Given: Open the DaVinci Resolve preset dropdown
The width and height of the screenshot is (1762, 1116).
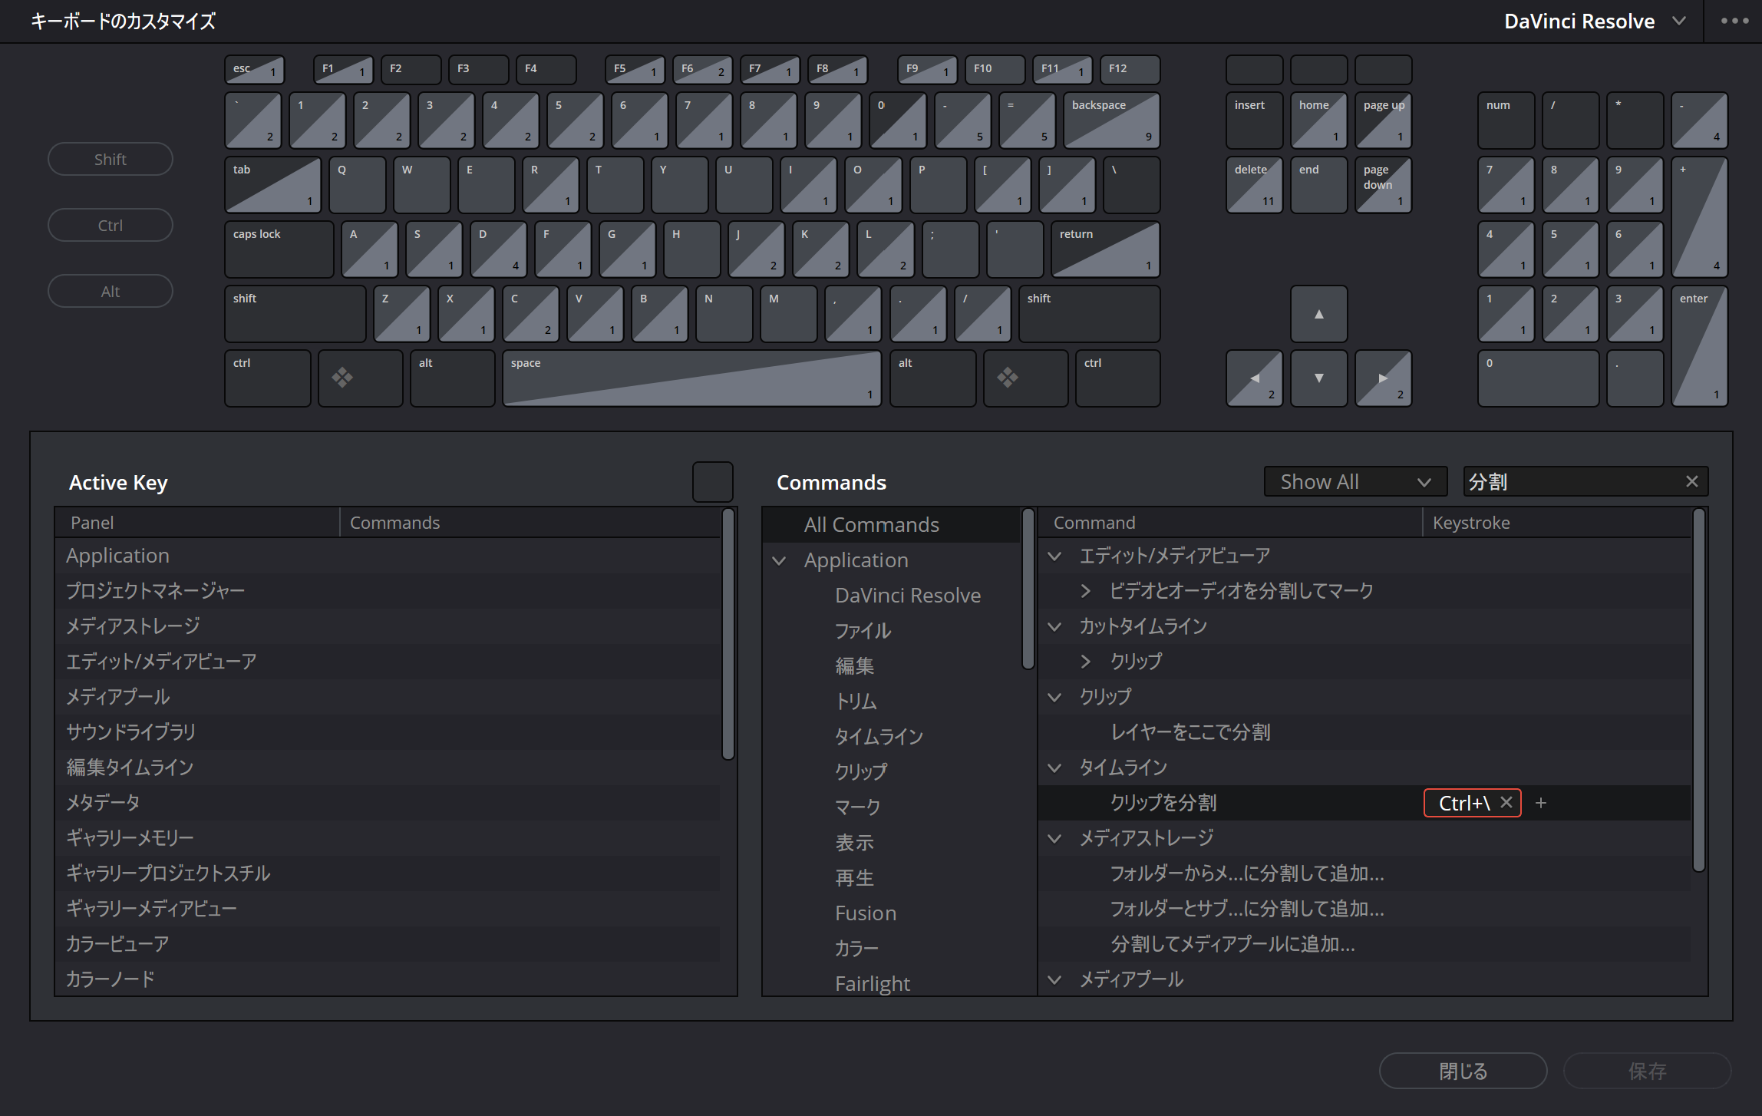Looking at the screenshot, I should pos(1595,21).
